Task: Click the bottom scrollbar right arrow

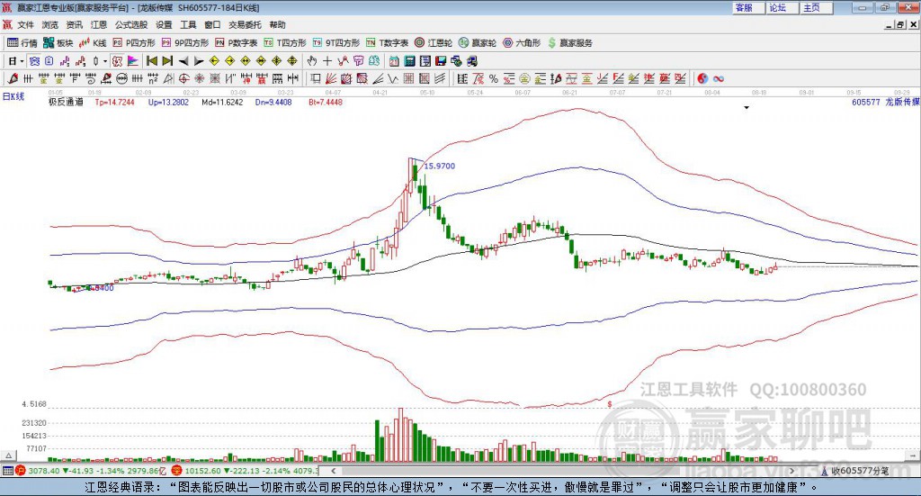Action: click(791, 471)
